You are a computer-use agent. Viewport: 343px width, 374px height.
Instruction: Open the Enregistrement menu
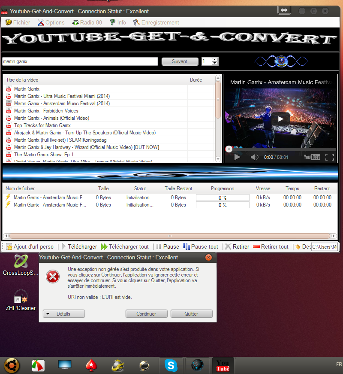[x=156, y=22]
